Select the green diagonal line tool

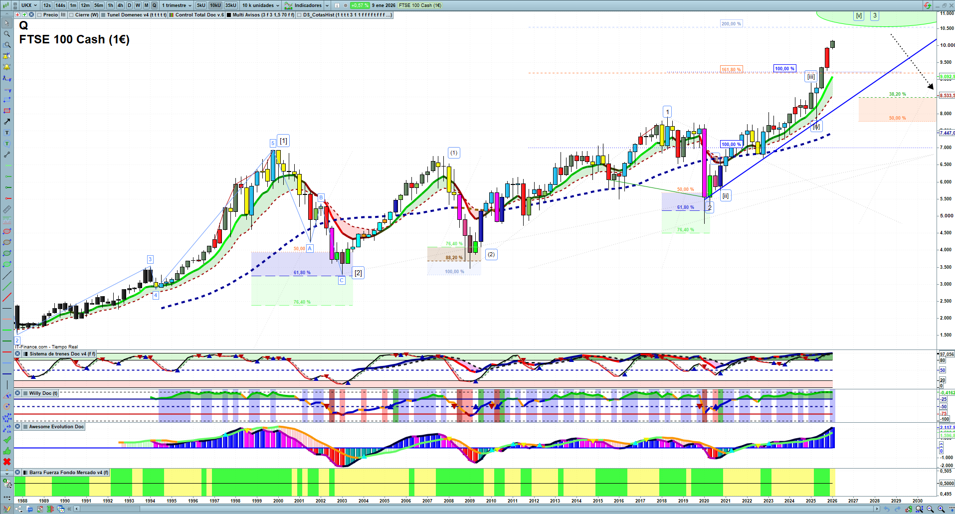point(7,286)
